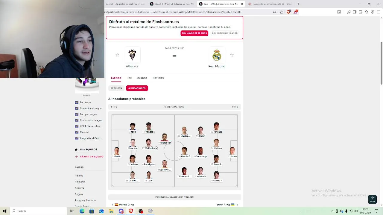383x215 pixels.
Task: Open the Brave Wallet icon
Action: coord(361,12)
